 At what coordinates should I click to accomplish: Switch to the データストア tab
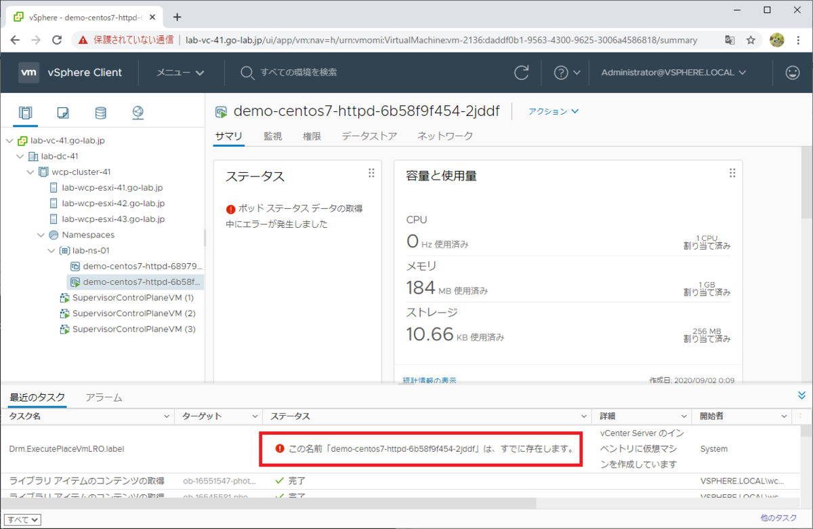click(x=369, y=136)
